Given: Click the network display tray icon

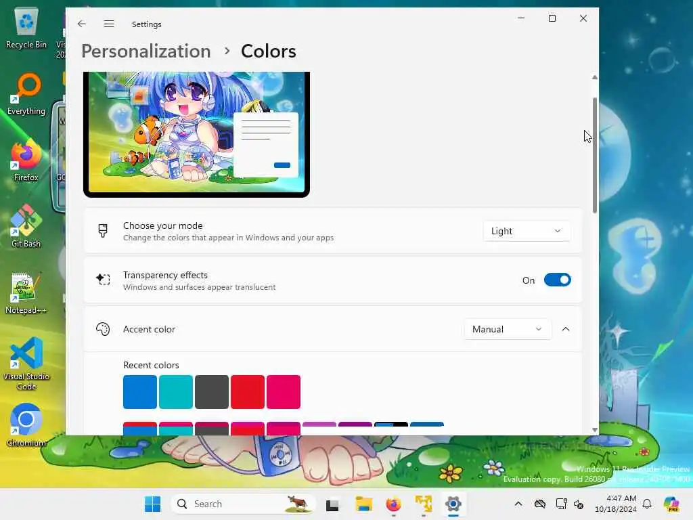Looking at the screenshot, I should pyautogui.click(x=561, y=504).
